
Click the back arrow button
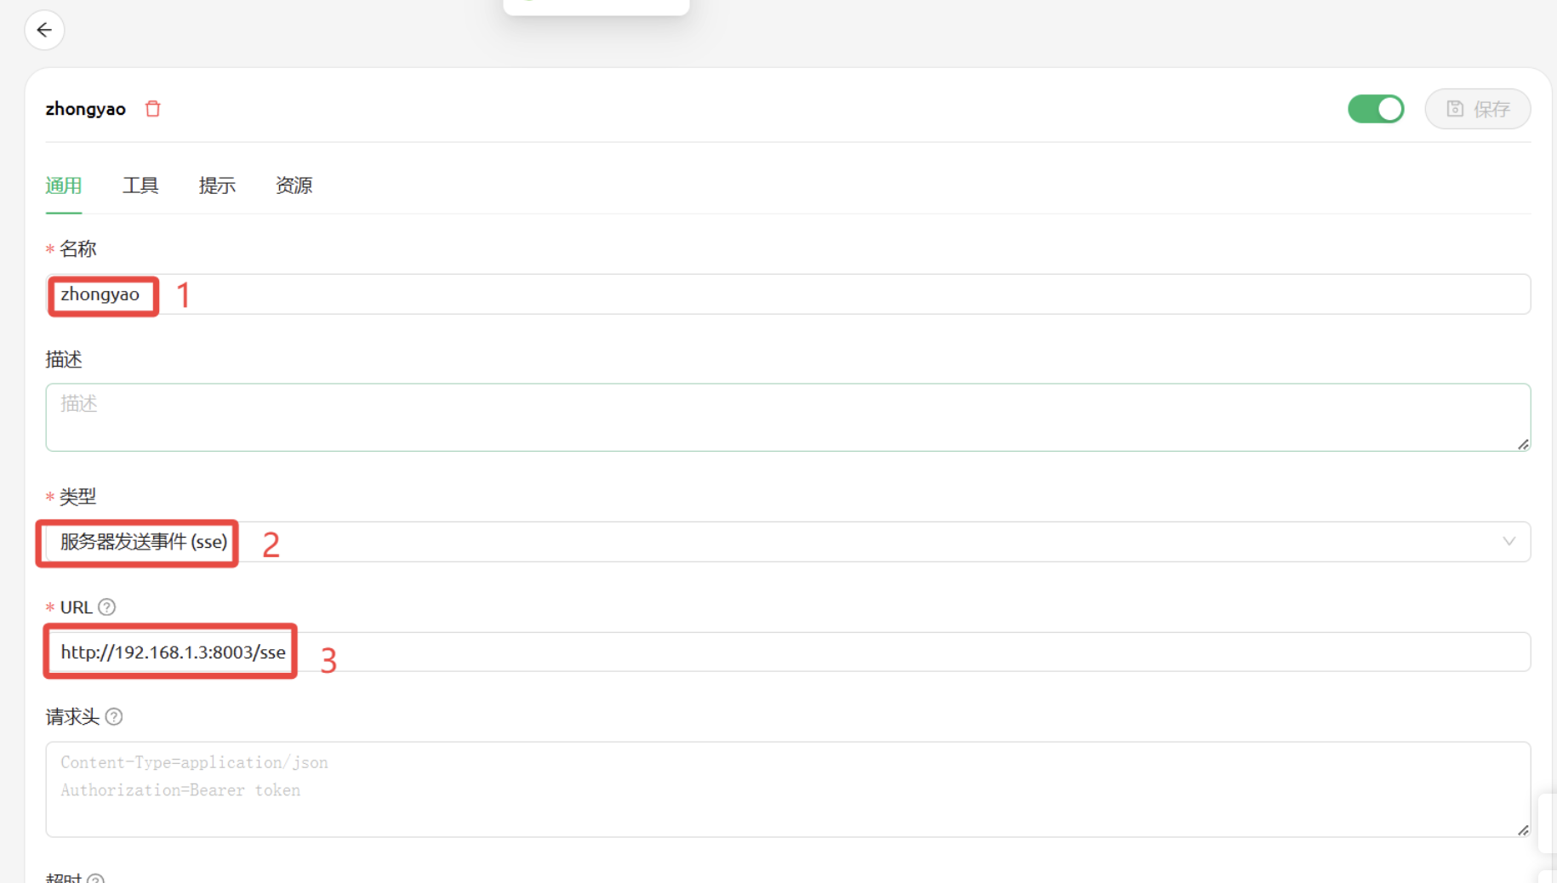click(x=44, y=31)
